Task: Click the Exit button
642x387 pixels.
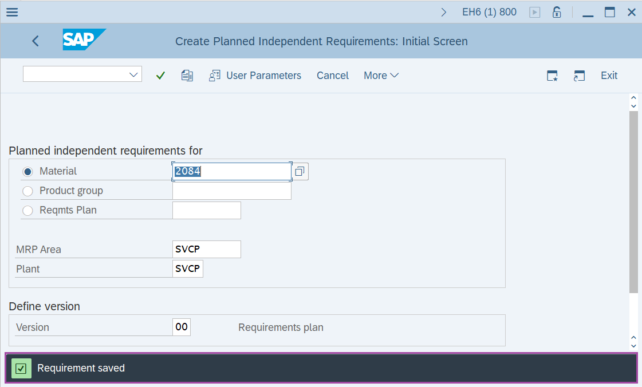Action: 608,75
